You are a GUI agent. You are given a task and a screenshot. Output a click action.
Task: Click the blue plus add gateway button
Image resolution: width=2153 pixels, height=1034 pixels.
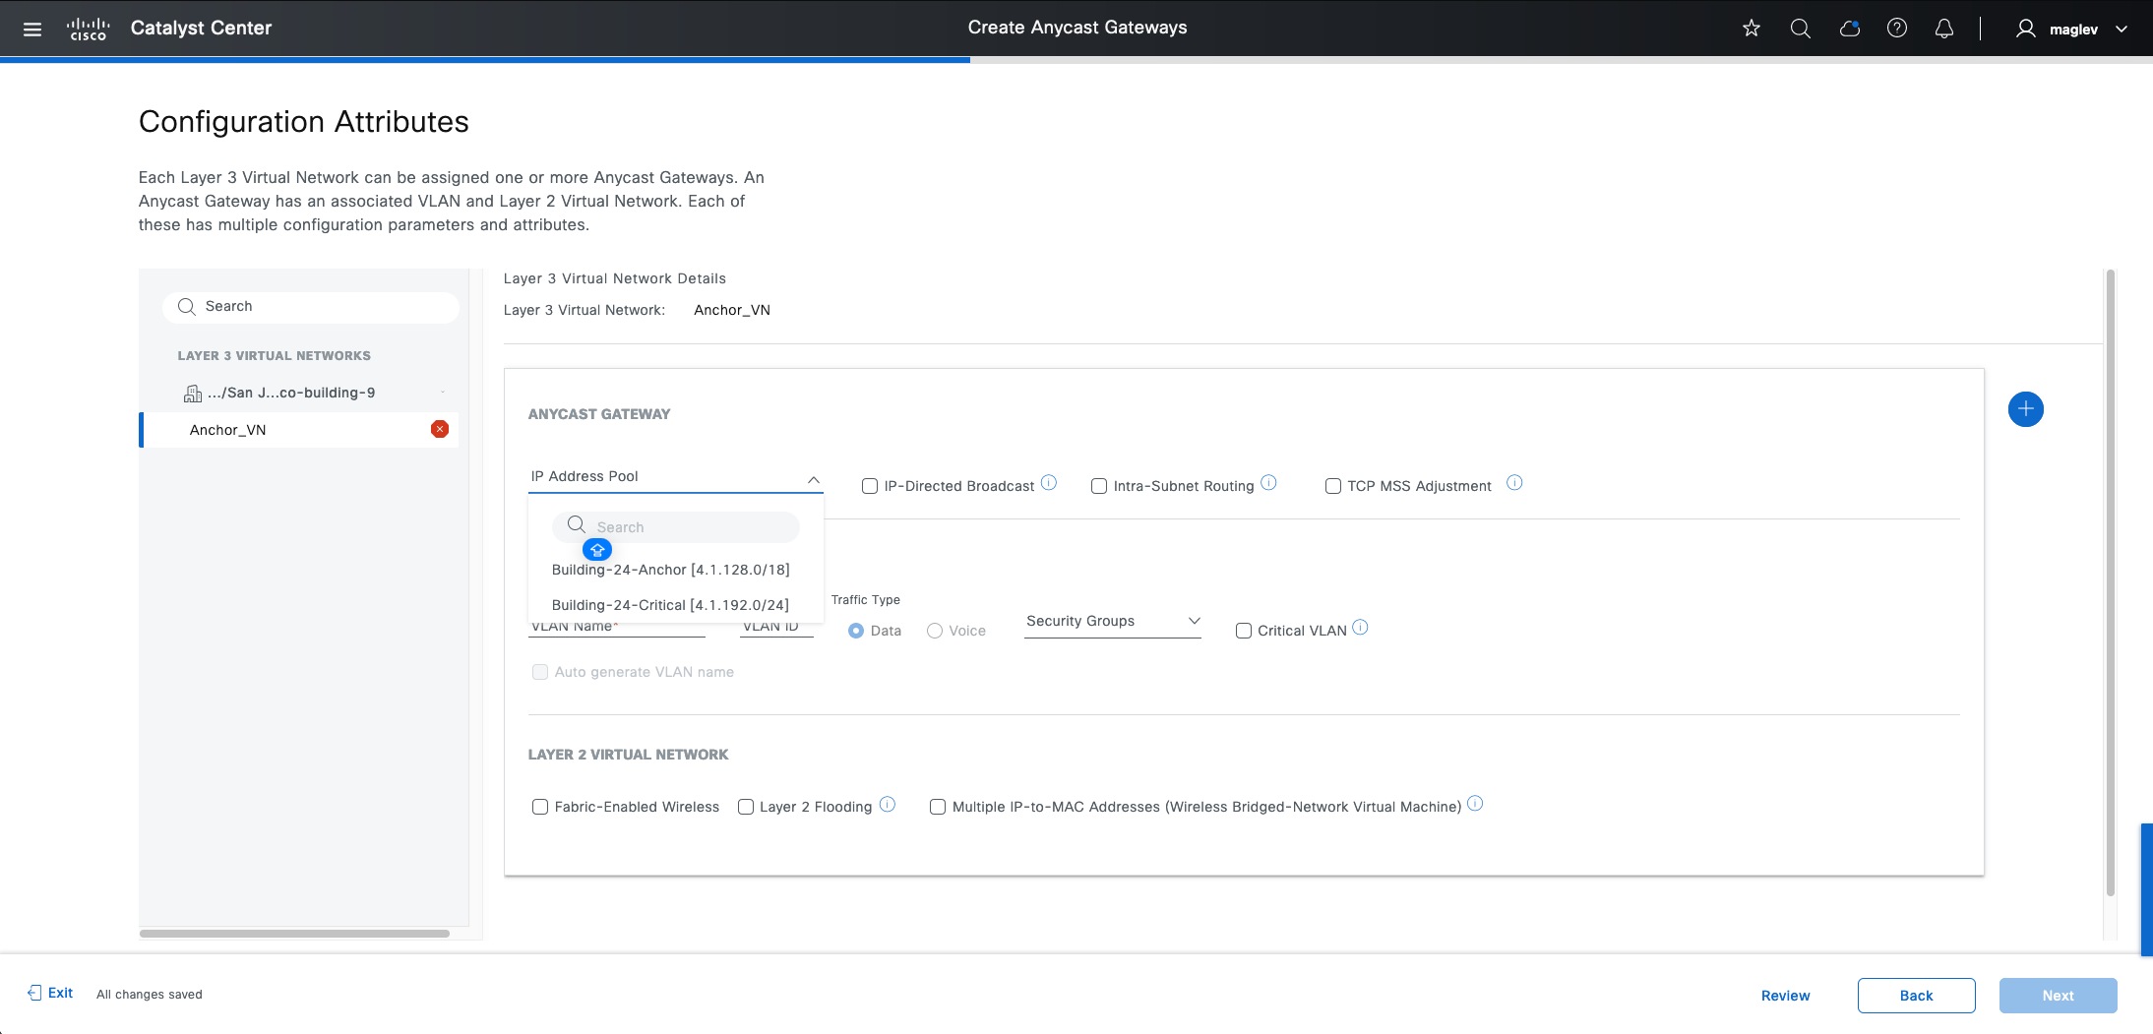click(x=2025, y=409)
